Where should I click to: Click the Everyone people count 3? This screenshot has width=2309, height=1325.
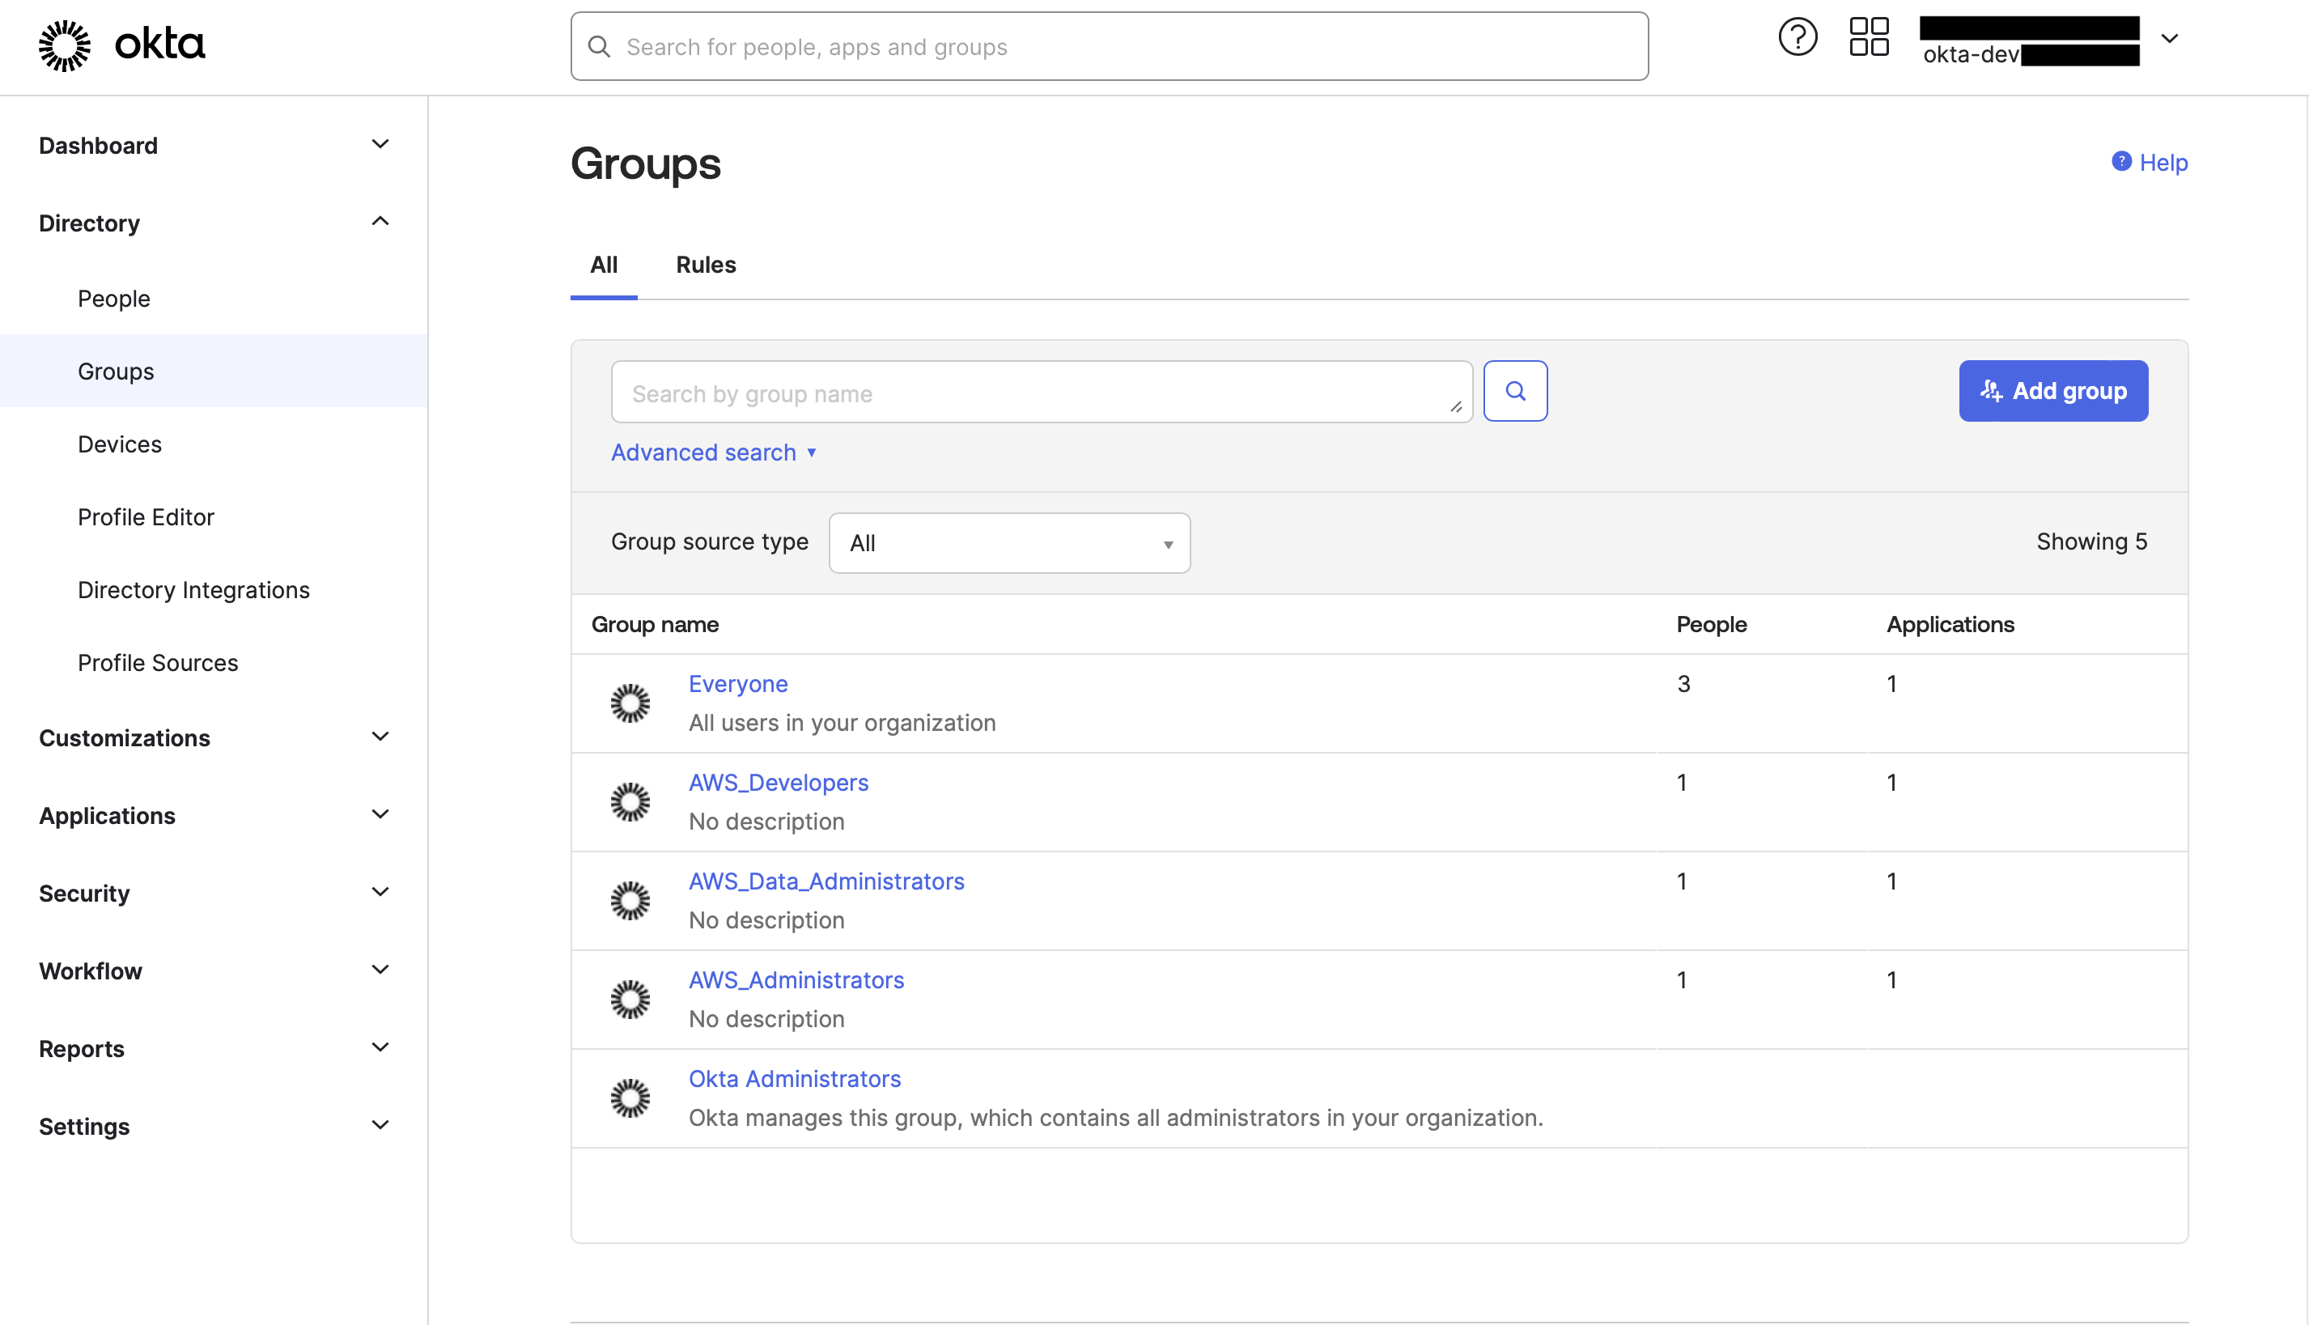pos(1684,683)
